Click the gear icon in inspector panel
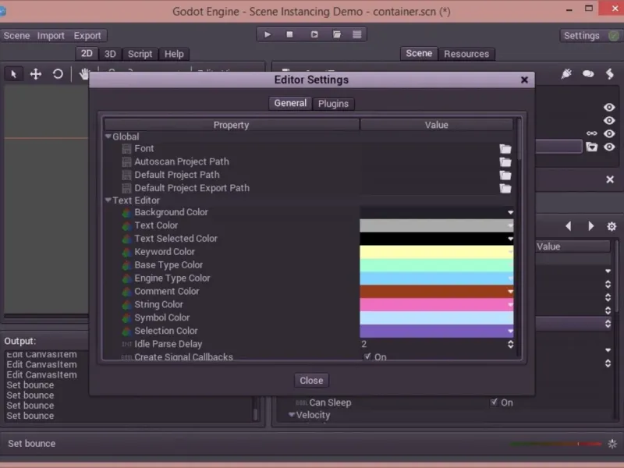This screenshot has height=468, width=624. coord(612,226)
